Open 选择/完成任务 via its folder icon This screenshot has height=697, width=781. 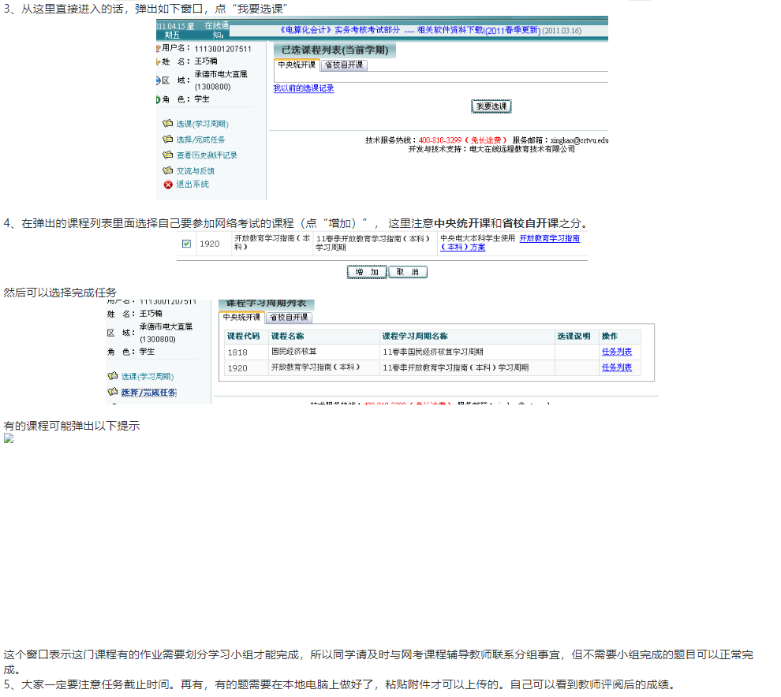(167, 139)
